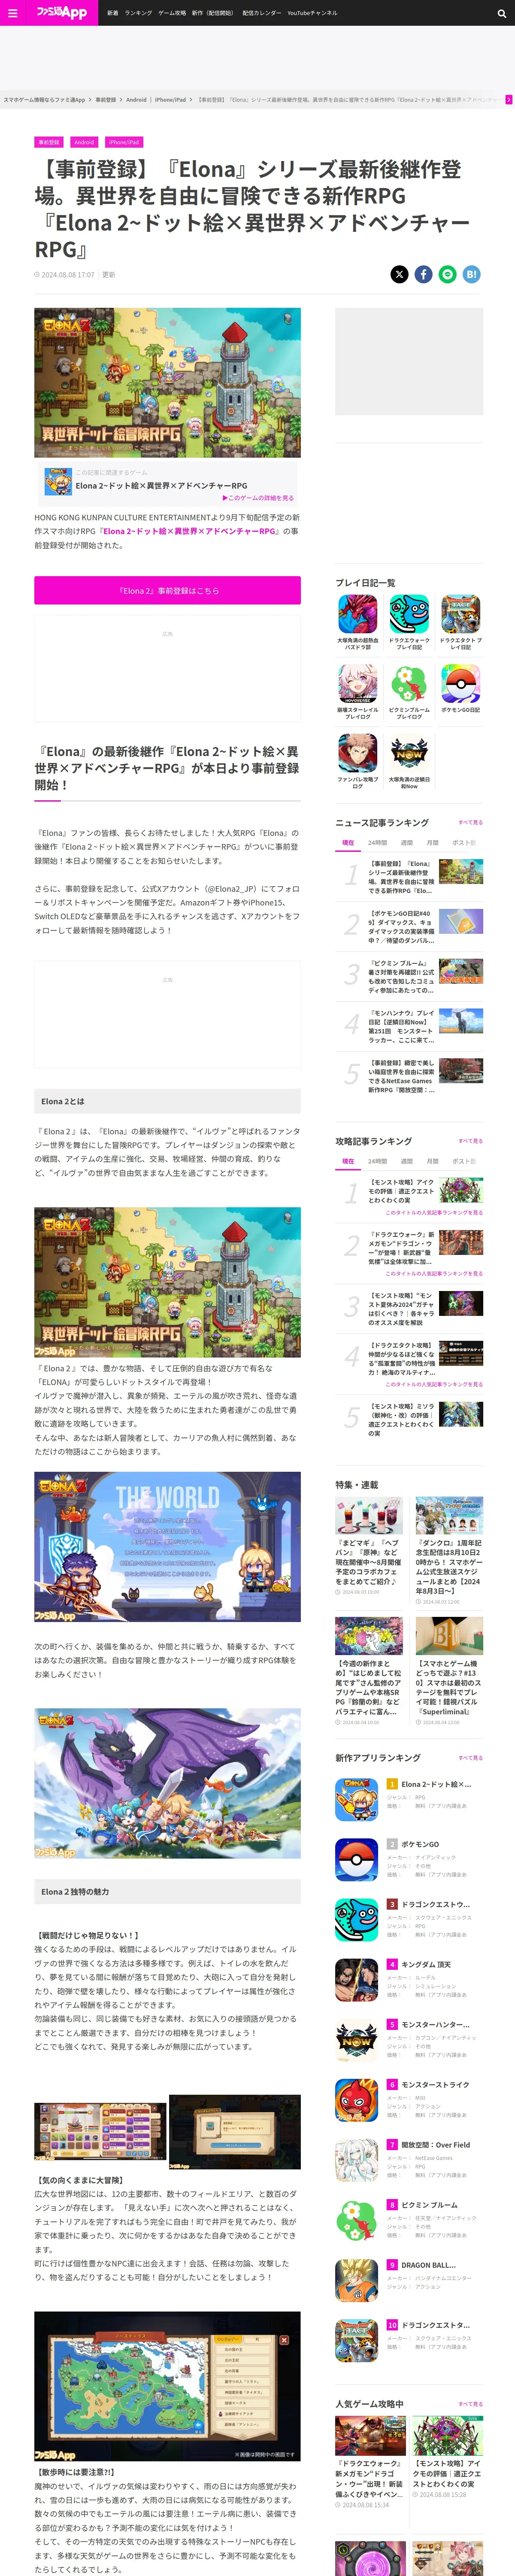Click the Android tag above the title

[84, 142]
